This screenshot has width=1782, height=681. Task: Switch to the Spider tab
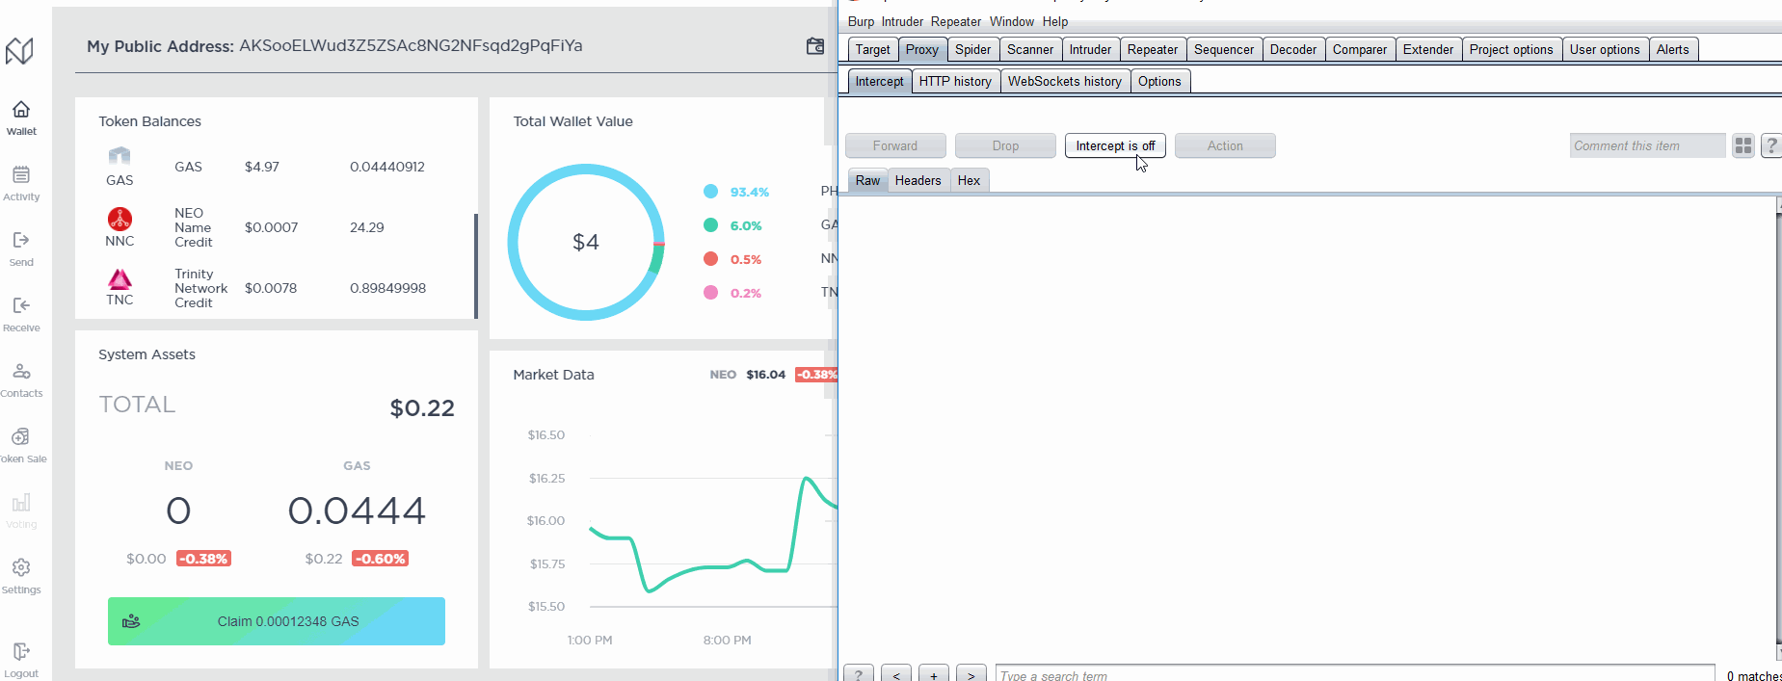click(972, 49)
